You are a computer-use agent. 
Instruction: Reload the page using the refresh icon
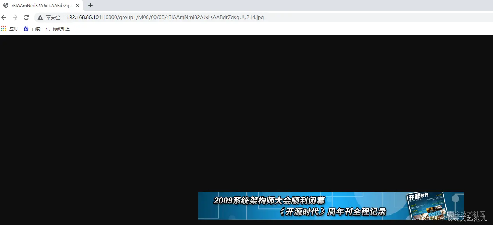click(x=26, y=17)
